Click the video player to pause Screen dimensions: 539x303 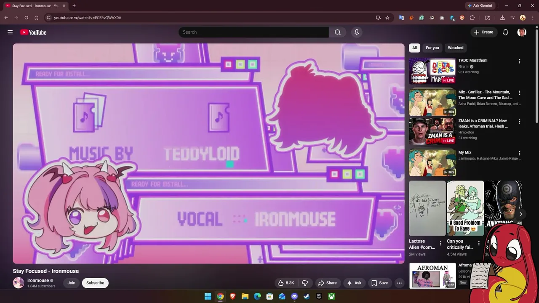click(x=208, y=154)
